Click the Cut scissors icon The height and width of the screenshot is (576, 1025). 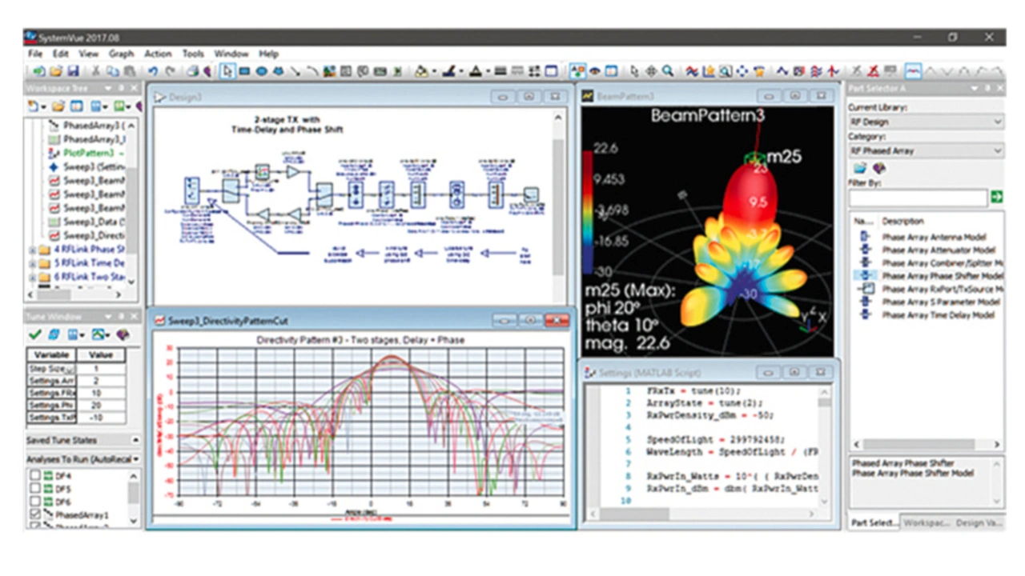[x=95, y=71]
